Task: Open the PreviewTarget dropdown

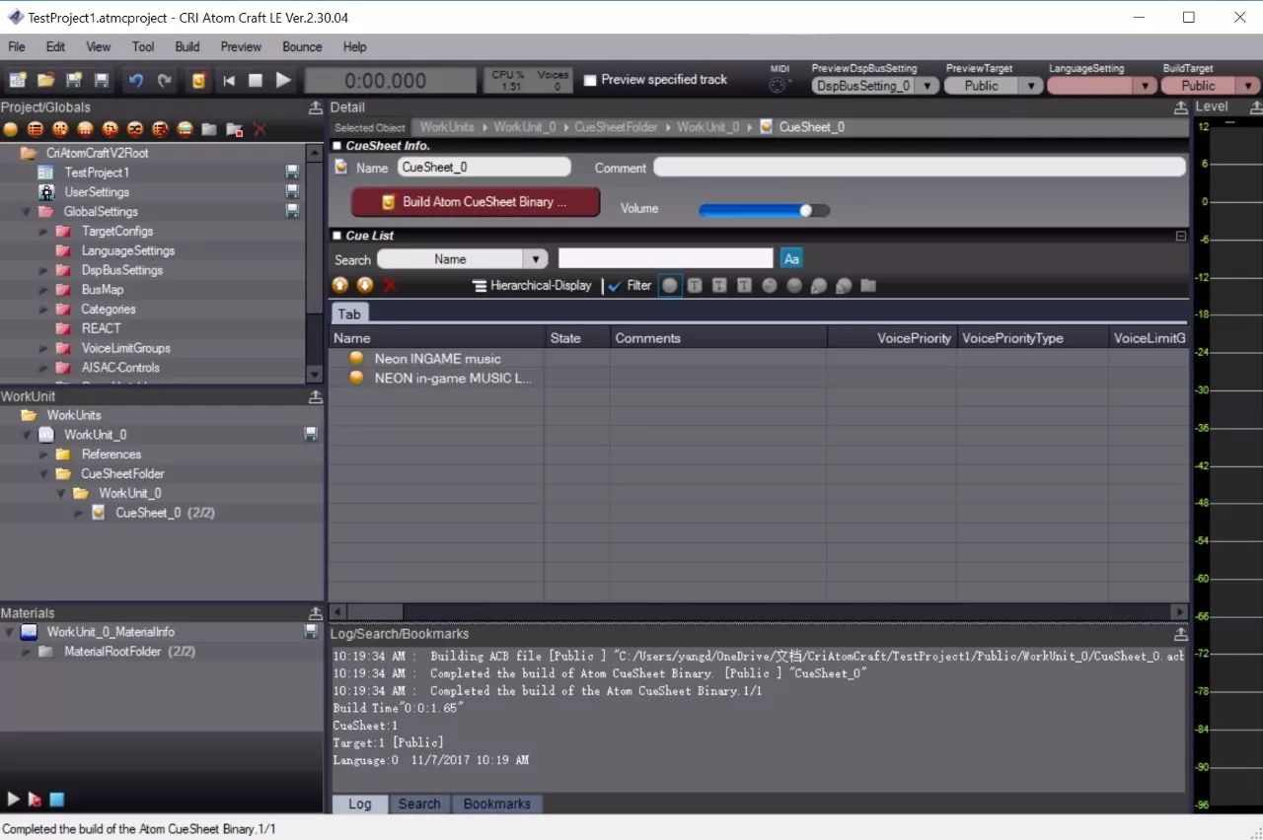Action: tap(1030, 86)
